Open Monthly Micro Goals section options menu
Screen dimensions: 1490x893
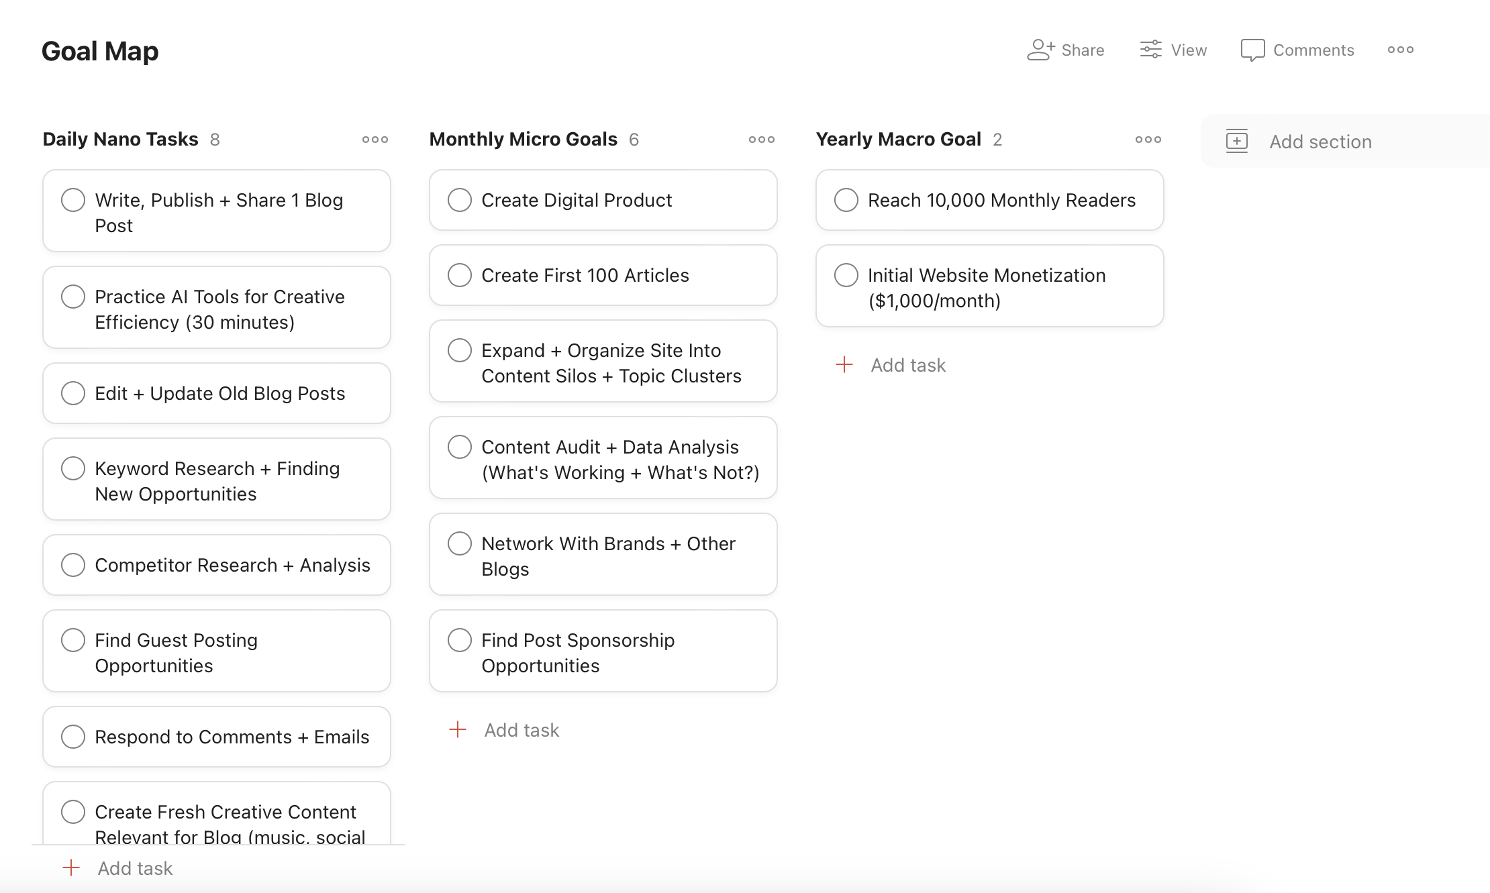[762, 140]
